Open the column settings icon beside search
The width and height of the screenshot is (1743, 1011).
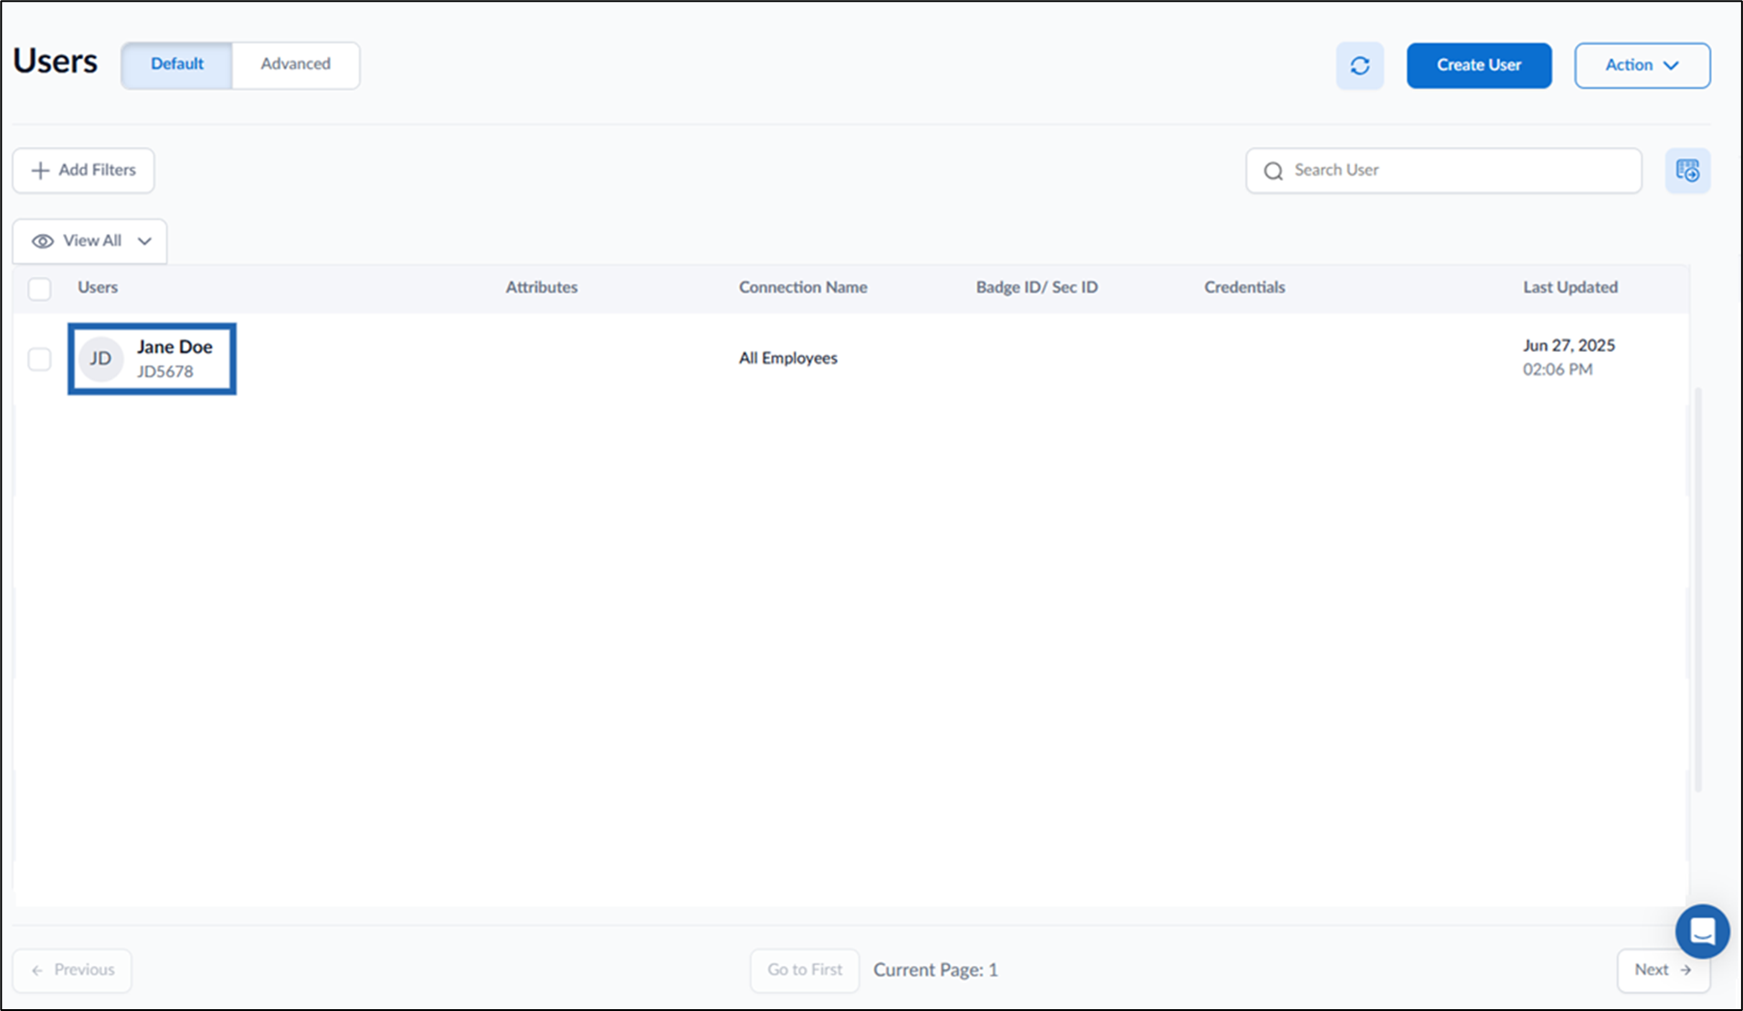[1687, 171]
